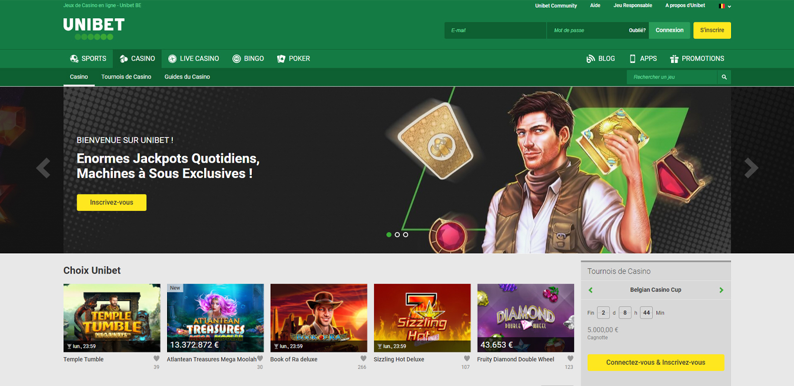
Task: Click Connectez-vous & Inscrivez-vous button
Action: [656, 362]
